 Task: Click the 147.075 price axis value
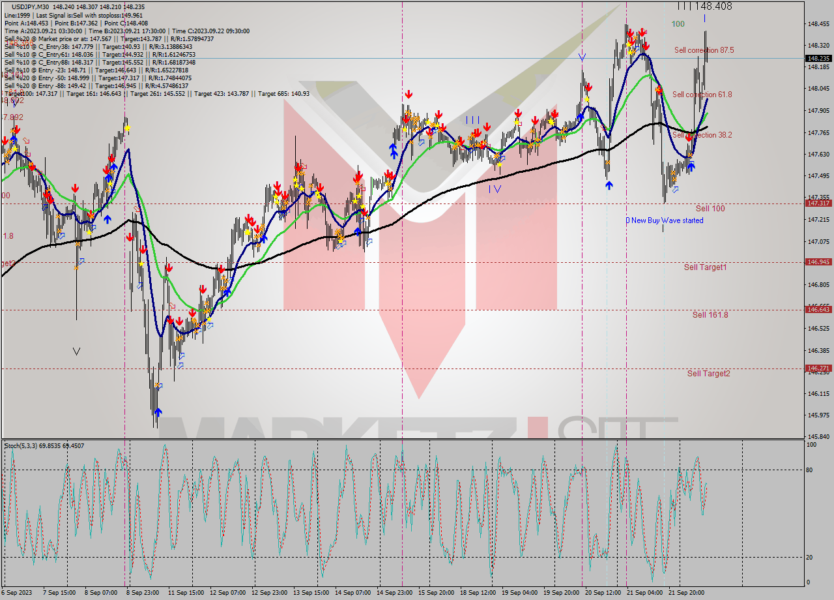818,242
